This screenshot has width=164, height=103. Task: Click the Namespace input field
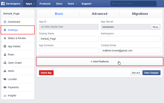coord(130,39)
